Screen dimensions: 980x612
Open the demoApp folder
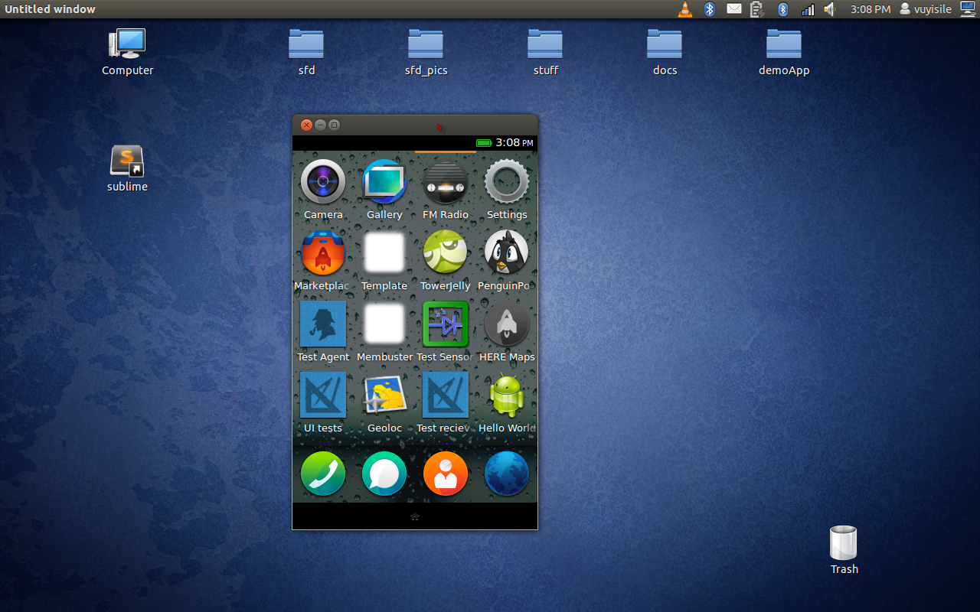[784, 52]
